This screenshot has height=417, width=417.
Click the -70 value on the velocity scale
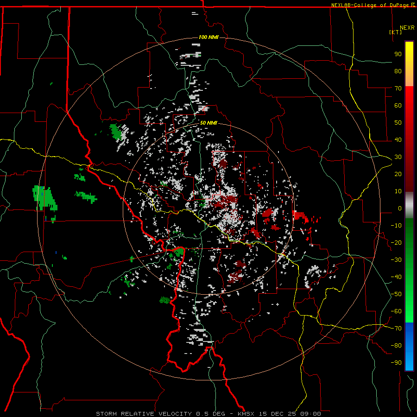tap(396, 329)
